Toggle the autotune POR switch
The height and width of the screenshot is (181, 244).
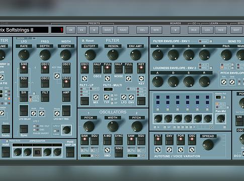[181, 140]
